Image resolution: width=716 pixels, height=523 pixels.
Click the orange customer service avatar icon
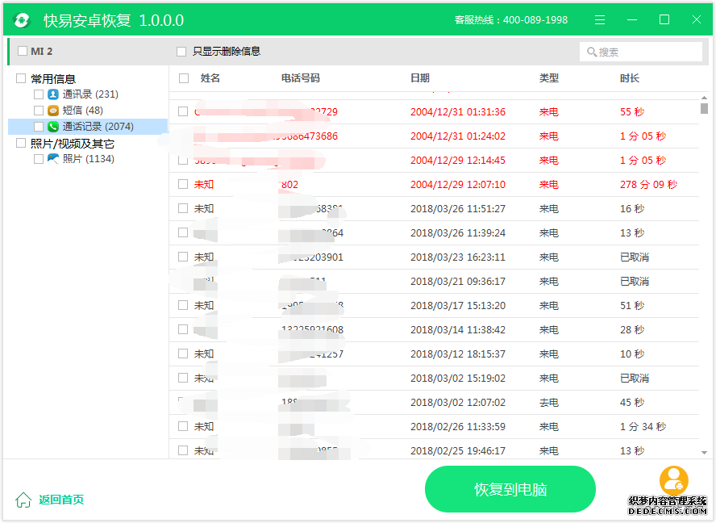point(673,480)
